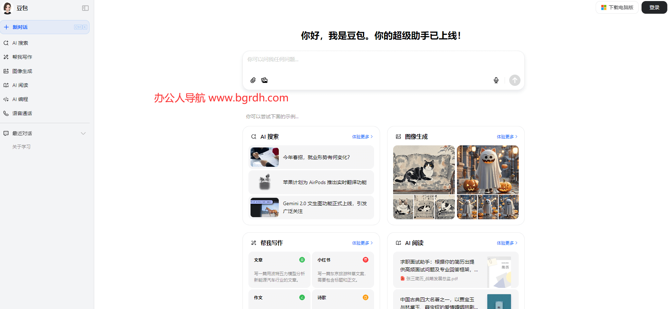Open the 中国古典四大名著 reading example
Image resolution: width=668 pixels, height=309 pixels.
pos(456,299)
